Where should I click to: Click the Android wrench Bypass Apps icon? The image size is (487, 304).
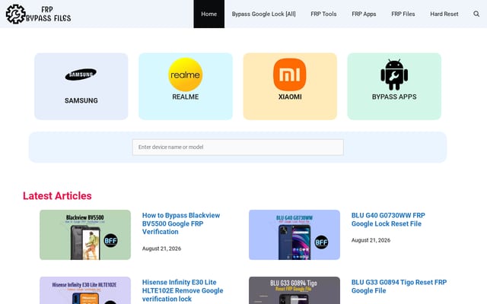tap(394, 74)
